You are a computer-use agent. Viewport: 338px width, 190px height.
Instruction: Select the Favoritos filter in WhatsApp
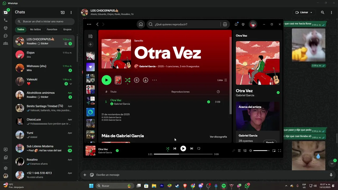(52, 30)
